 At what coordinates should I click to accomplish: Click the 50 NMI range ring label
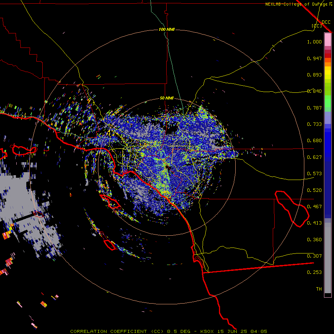(x=167, y=98)
